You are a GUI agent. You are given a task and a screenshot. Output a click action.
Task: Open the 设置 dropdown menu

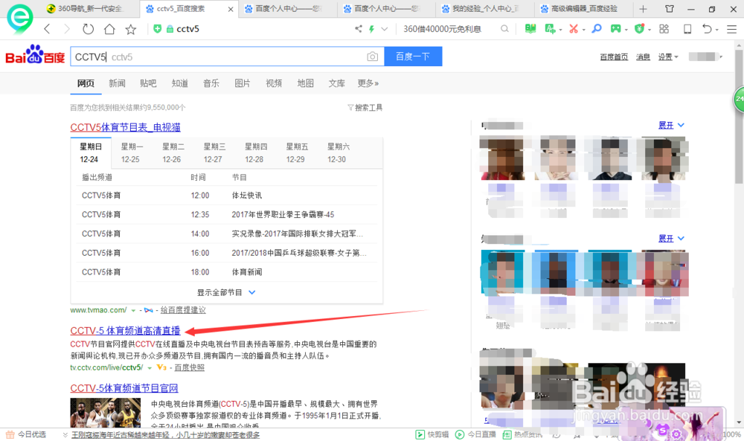[x=668, y=57]
